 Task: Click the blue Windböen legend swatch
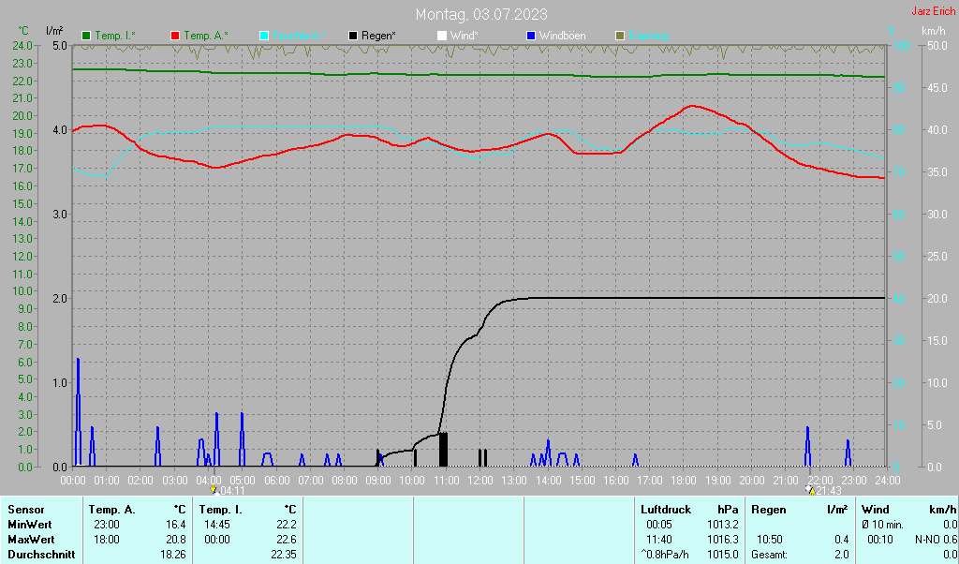tap(531, 37)
